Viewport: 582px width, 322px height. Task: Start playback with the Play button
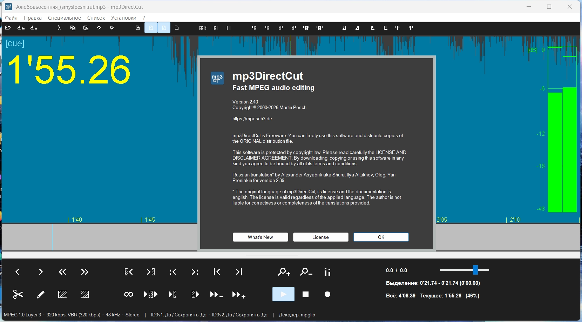click(283, 294)
